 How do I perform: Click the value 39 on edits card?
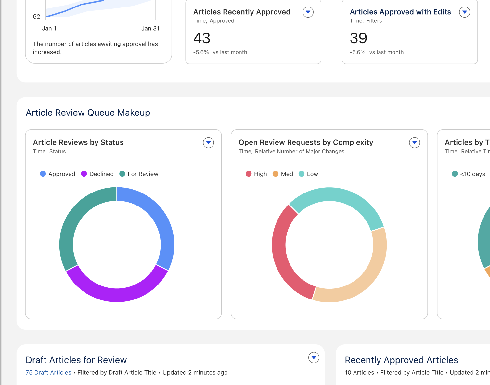point(358,38)
